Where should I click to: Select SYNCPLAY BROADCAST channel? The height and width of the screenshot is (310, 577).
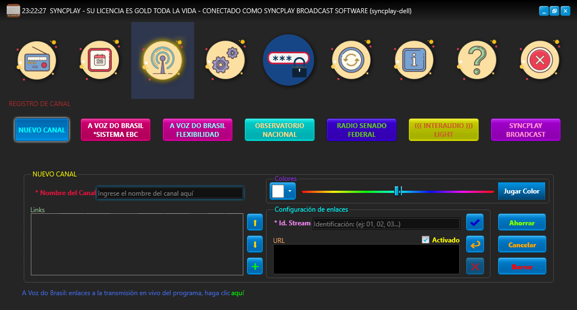pyautogui.click(x=526, y=130)
